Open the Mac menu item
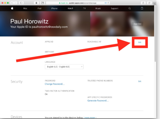This screenshot has width=160, height=119. click(25, 8)
